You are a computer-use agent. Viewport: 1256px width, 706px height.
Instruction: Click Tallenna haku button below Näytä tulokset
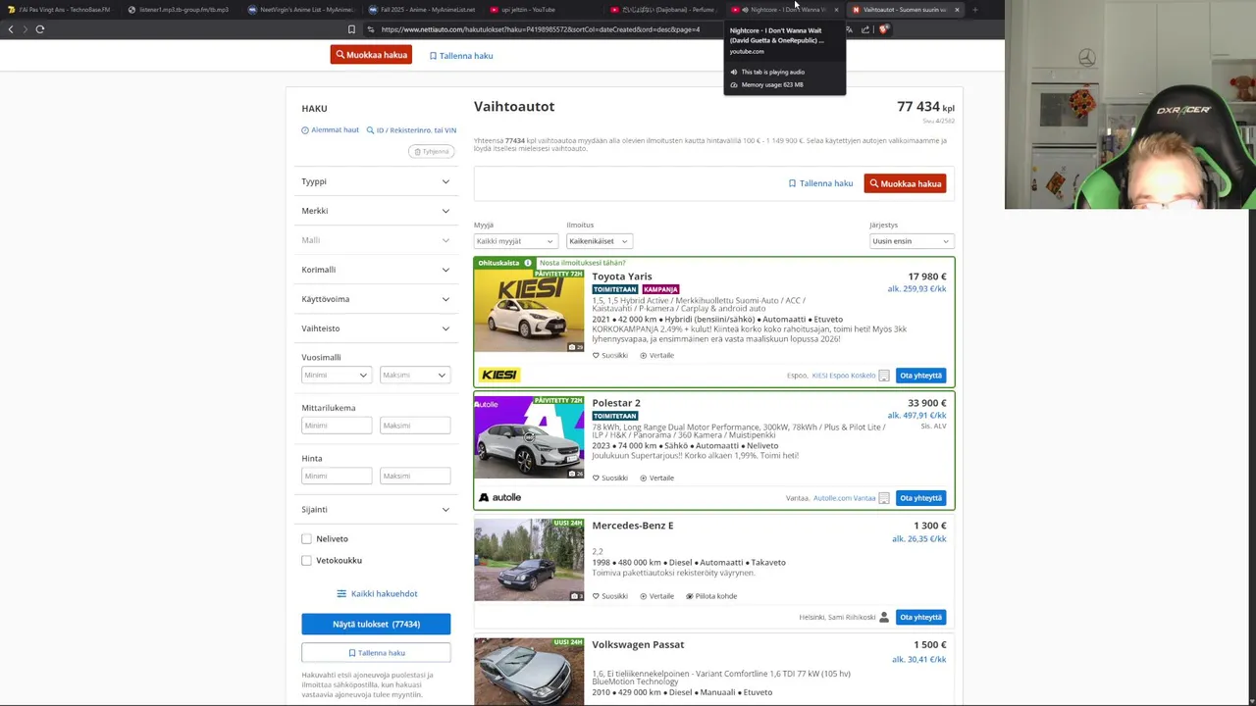pyautogui.click(x=376, y=653)
